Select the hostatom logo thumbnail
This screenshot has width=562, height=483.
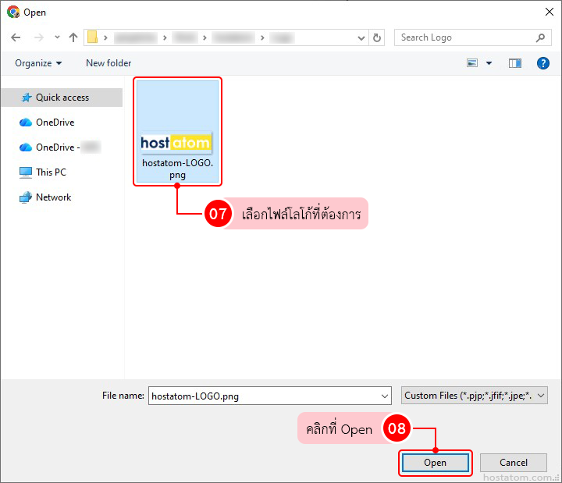pyautogui.click(x=176, y=143)
